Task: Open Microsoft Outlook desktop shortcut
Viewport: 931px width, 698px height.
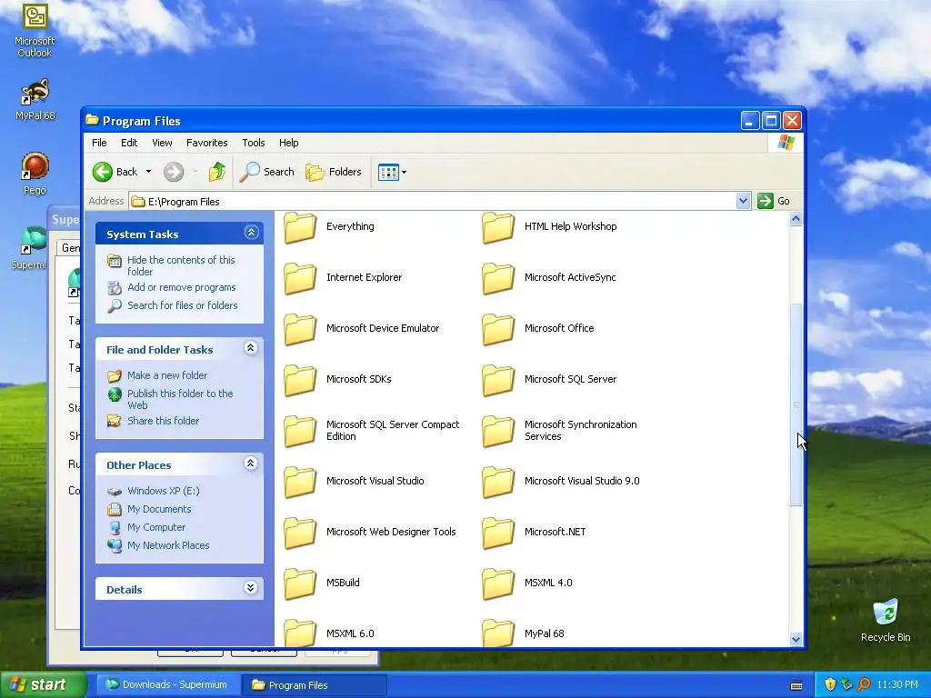Action: click(35, 30)
